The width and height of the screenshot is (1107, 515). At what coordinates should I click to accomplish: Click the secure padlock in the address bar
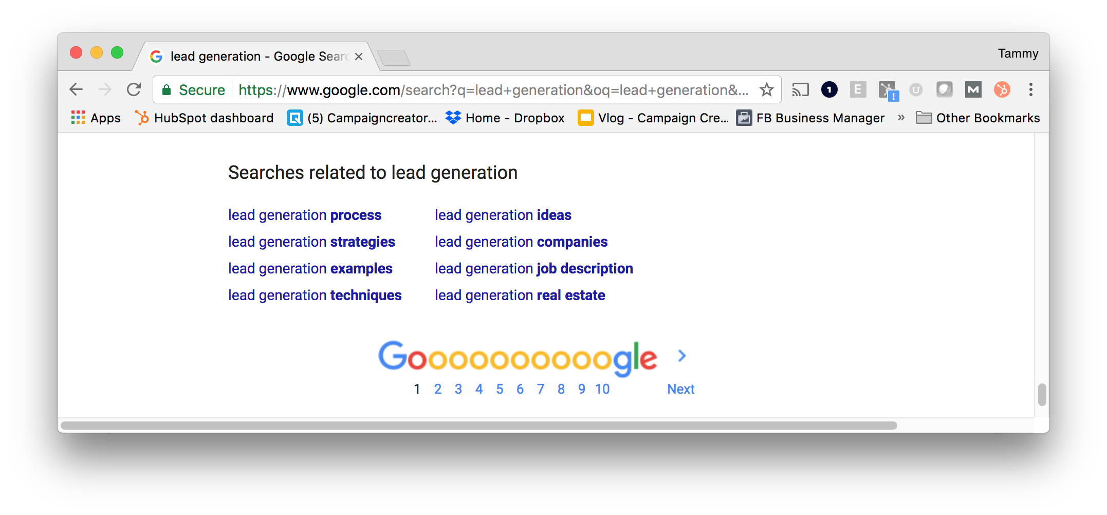(167, 89)
